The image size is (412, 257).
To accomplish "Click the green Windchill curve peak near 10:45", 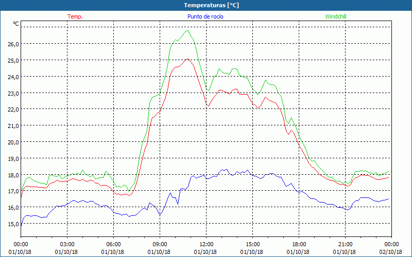I will click(x=187, y=31).
